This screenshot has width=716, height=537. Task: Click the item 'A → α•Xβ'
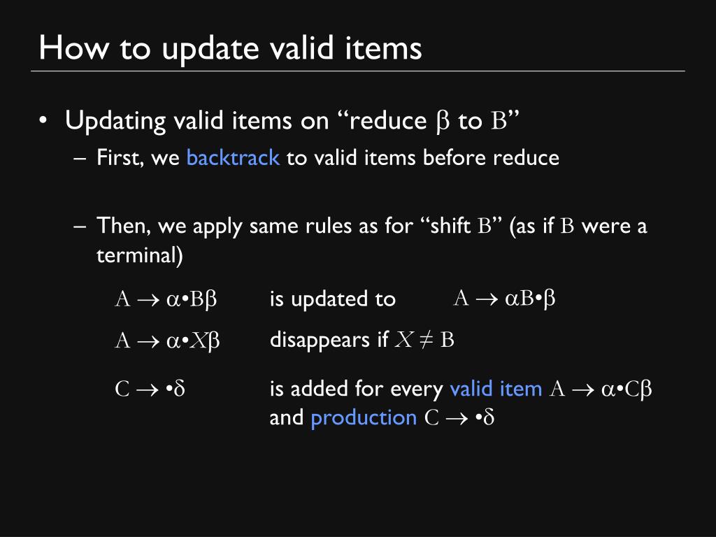[167, 341]
